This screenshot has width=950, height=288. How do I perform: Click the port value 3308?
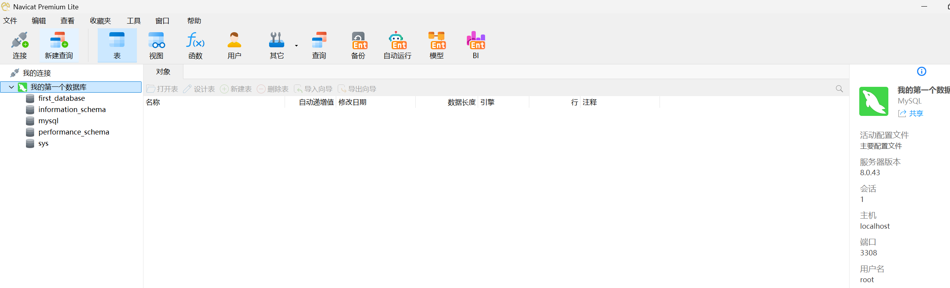point(869,253)
